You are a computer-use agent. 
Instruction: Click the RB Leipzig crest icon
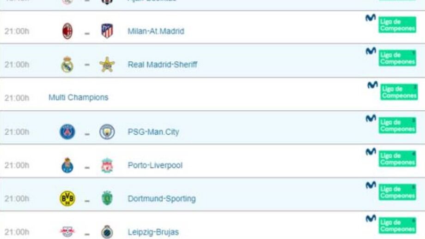pyautogui.click(x=67, y=231)
